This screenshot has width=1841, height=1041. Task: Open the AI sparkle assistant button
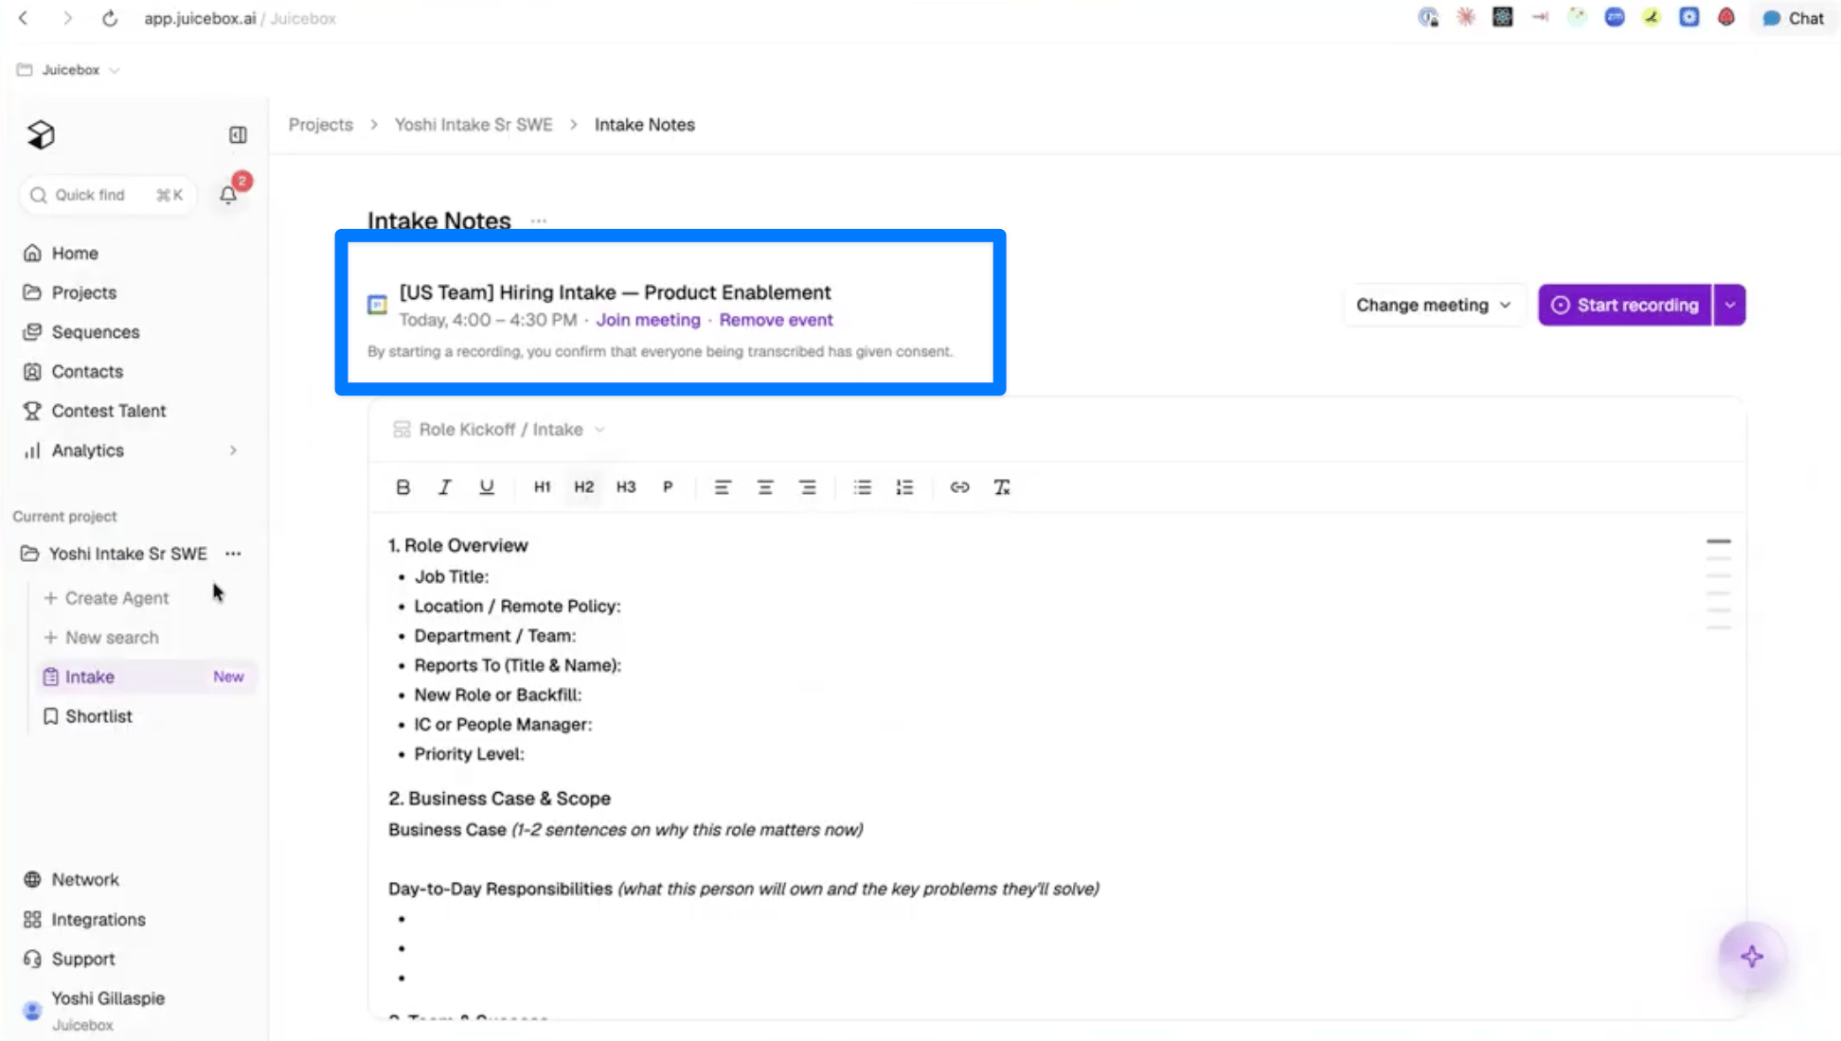tap(1752, 957)
